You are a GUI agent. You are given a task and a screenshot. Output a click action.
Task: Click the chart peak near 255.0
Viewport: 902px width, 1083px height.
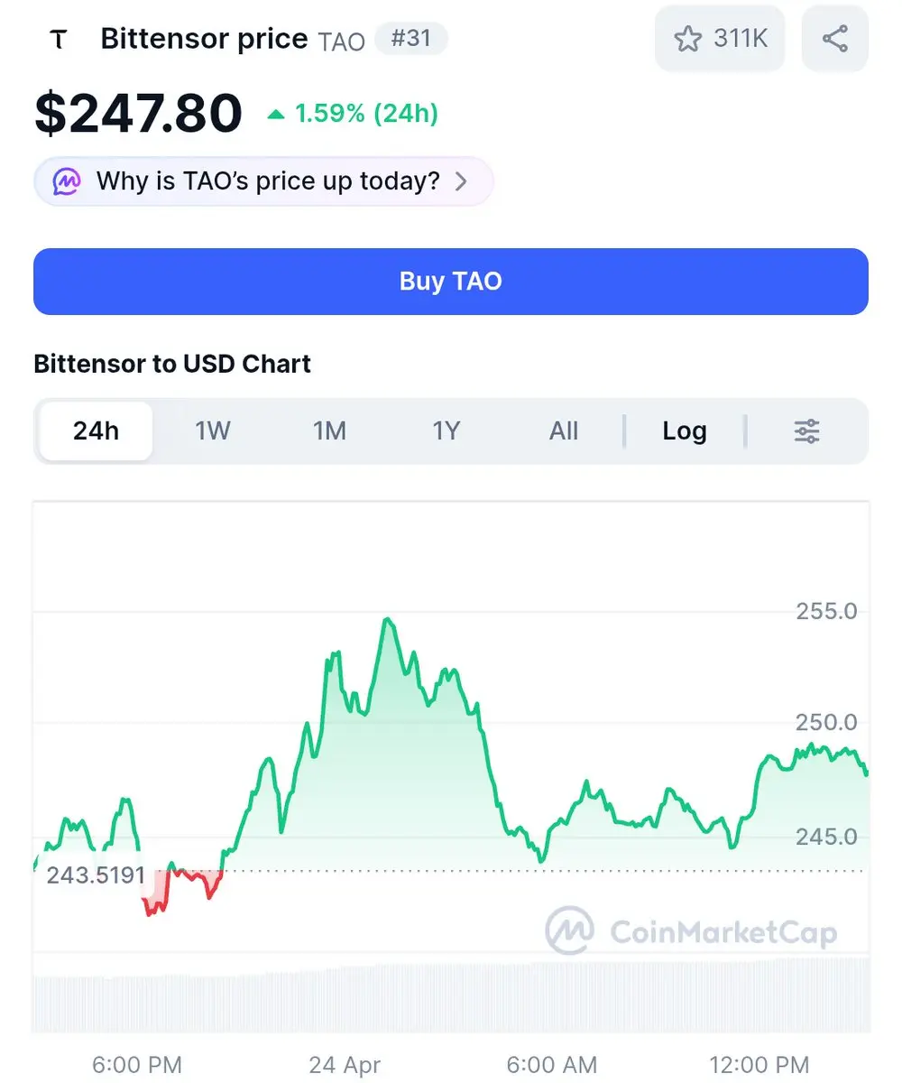tap(388, 620)
